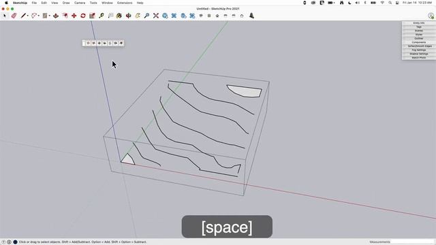Click the user account icon in toolbar
This screenshot has width=436, height=245.
tap(431, 16)
